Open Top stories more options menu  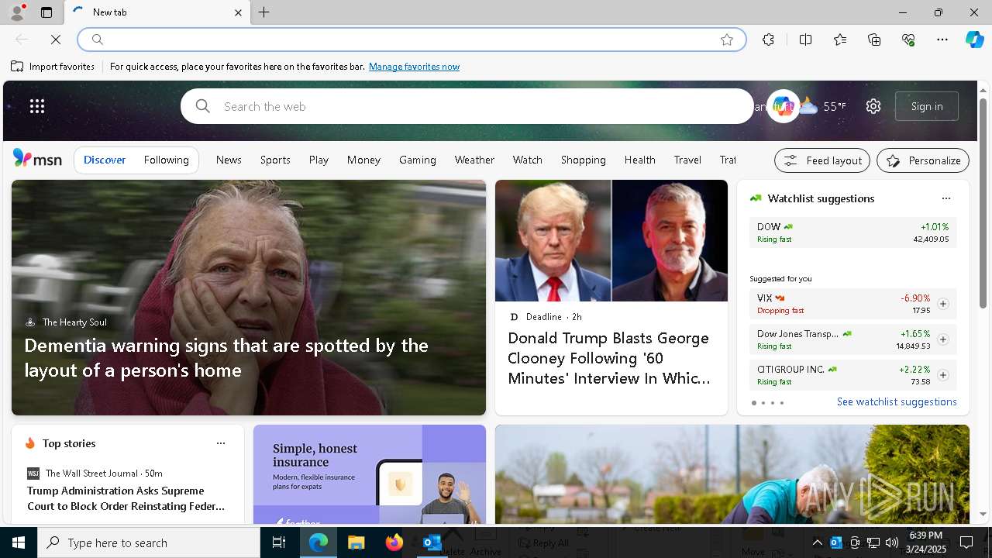coord(221,443)
